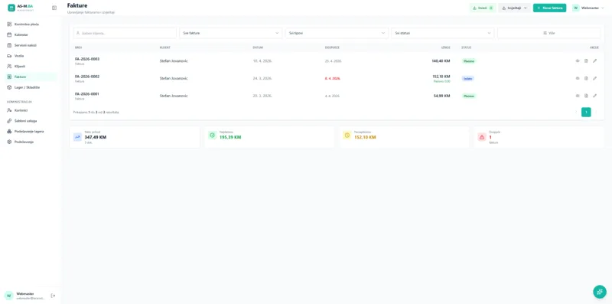This screenshot has height=304, width=612.
Task: View invoice FA-2026-0002 via its eye icon
Action: (578, 79)
